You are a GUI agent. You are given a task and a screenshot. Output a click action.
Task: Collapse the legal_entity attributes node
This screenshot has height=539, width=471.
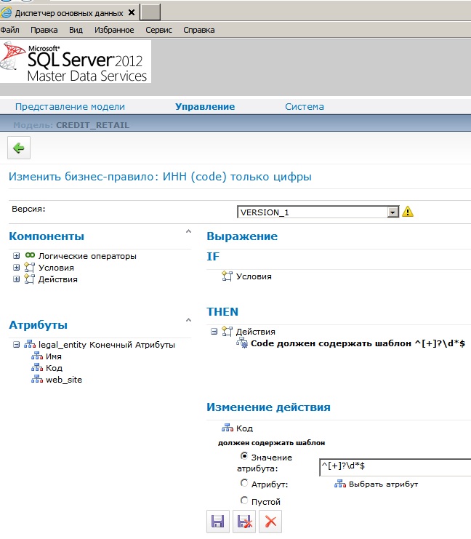coord(16,345)
